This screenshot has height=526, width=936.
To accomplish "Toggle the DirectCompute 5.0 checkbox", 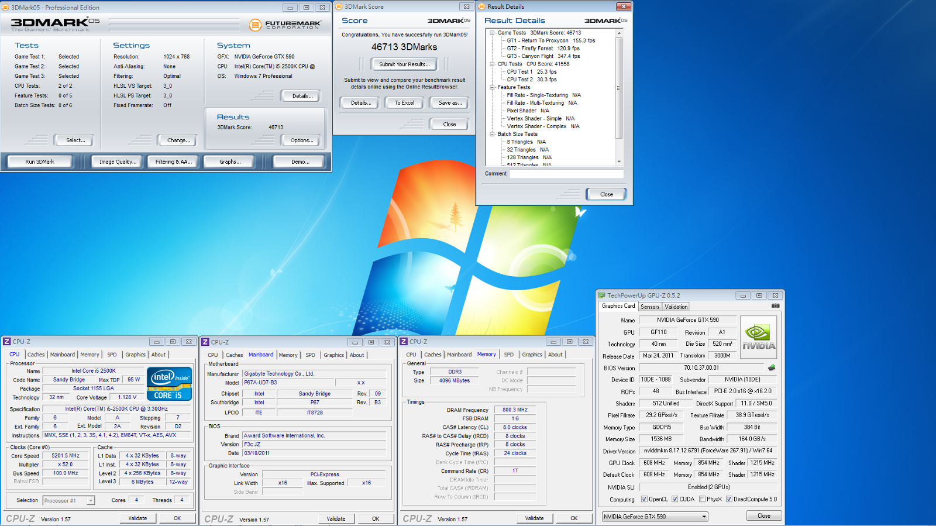I will (x=729, y=499).
